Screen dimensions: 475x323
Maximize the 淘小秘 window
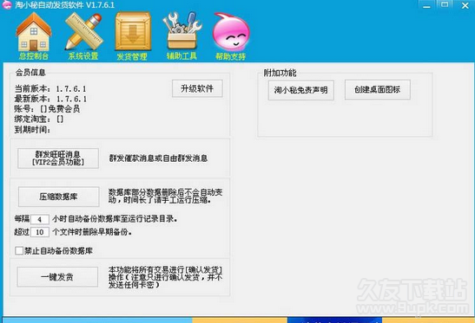tap(445, 4)
